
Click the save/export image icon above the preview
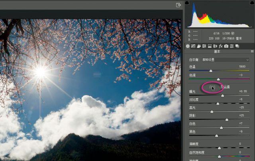(x=178, y=5)
